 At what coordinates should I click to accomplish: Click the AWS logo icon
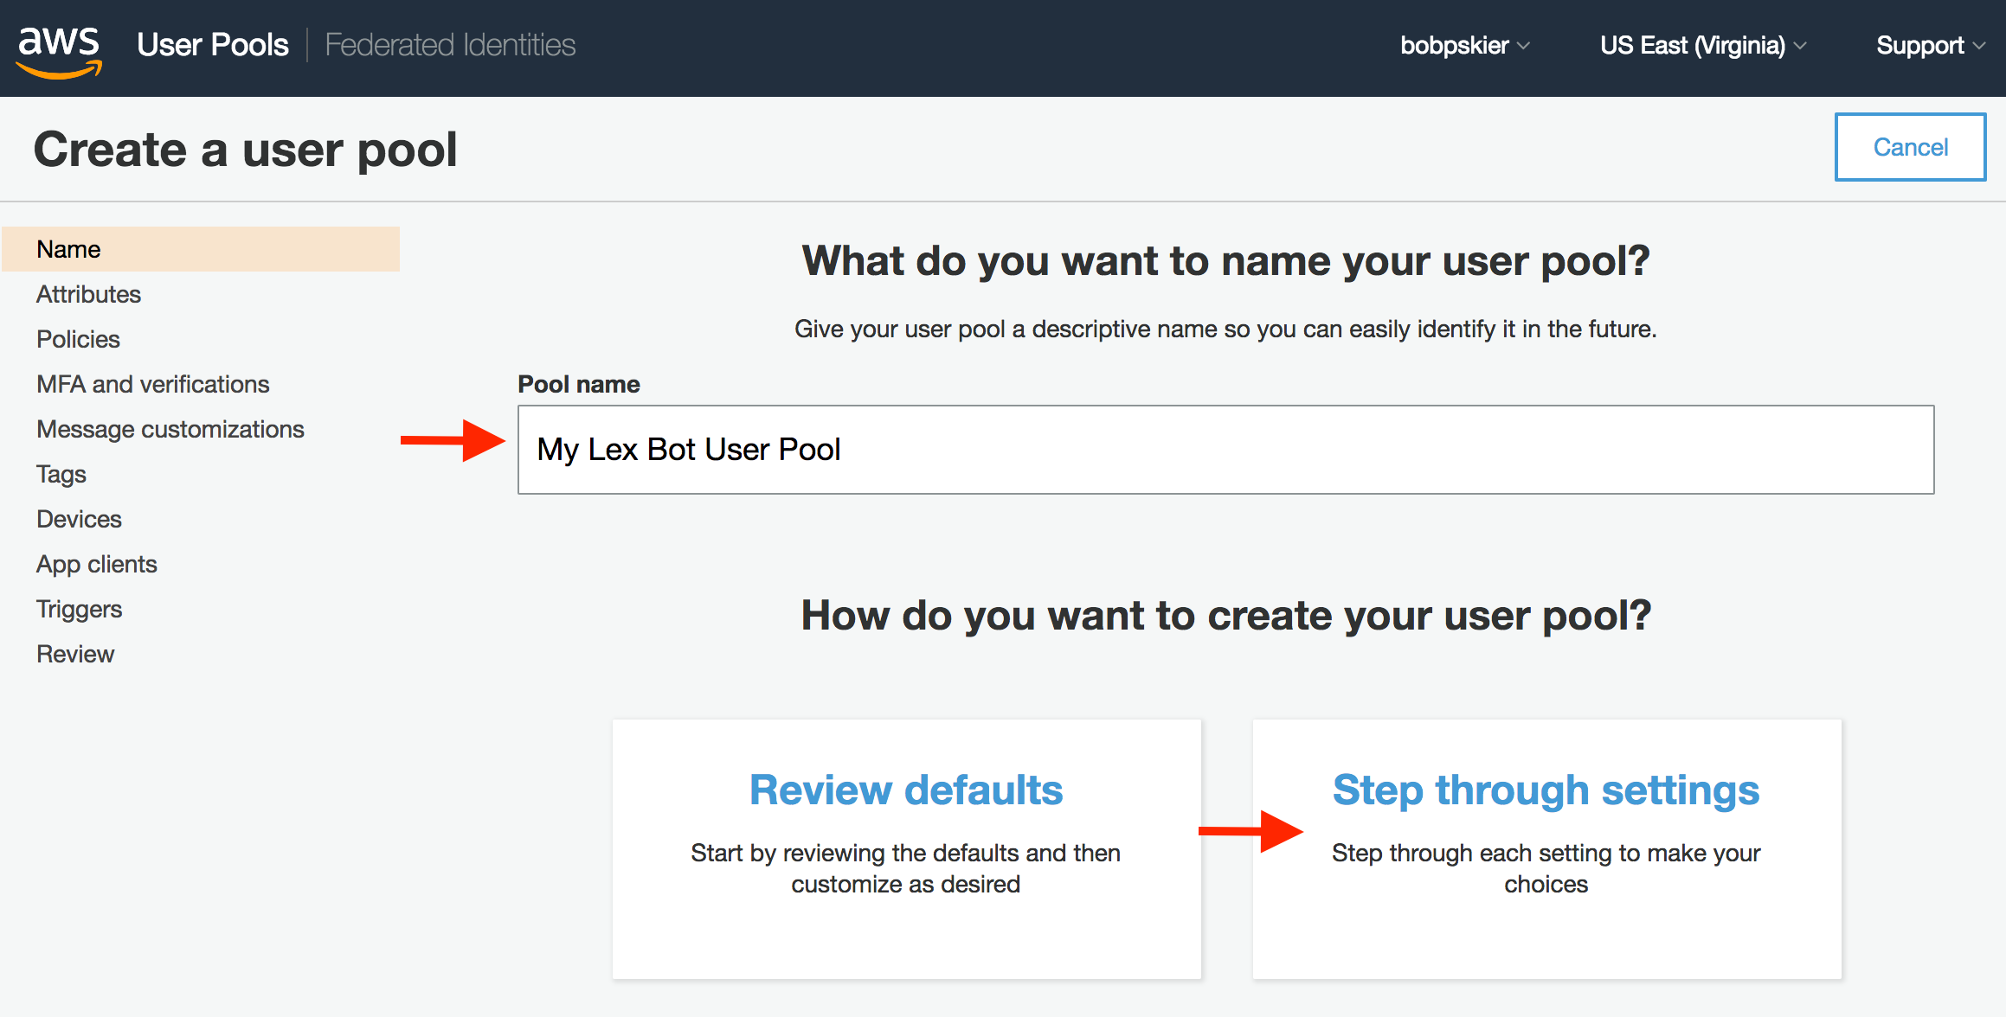(x=59, y=50)
